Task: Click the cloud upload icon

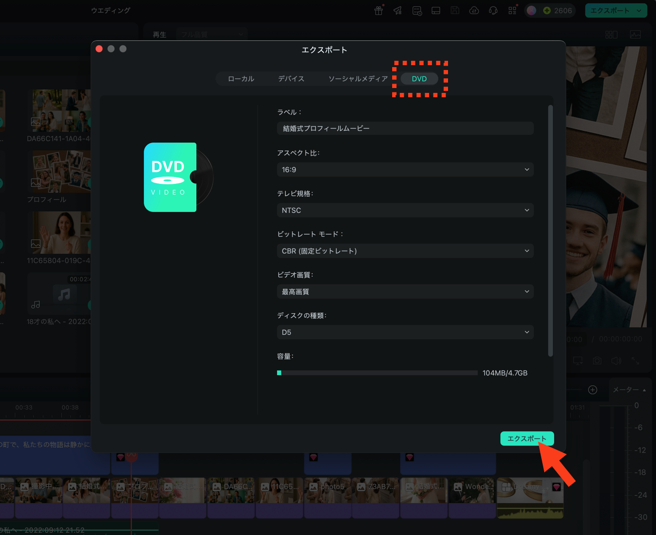Action: pyautogui.click(x=474, y=11)
